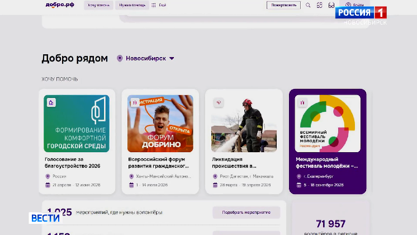The width and height of the screenshot is (417, 235).
Task: Click date text 5 - 18 сентября 2026
Action: click(324, 185)
